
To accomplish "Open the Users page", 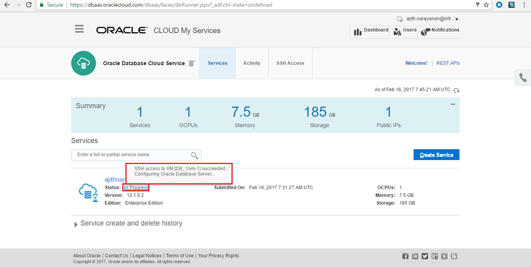I will tap(403, 32).
